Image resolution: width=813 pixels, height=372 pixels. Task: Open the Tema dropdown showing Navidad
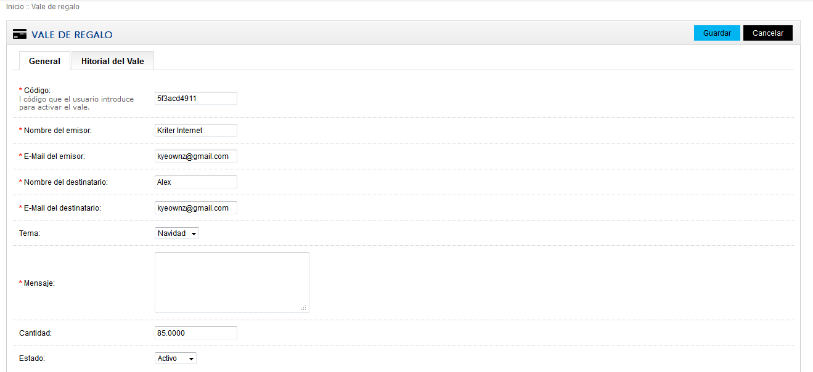tap(177, 233)
